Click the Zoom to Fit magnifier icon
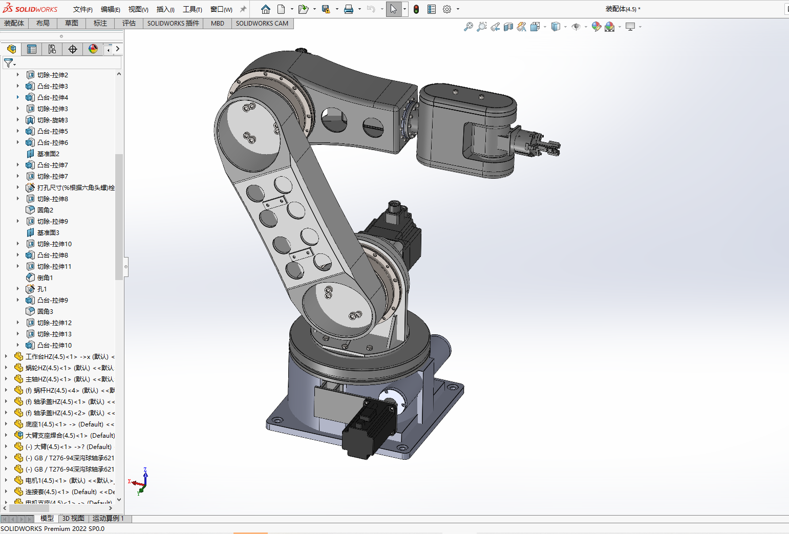The height and width of the screenshot is (534, 789). pos(468,27)
